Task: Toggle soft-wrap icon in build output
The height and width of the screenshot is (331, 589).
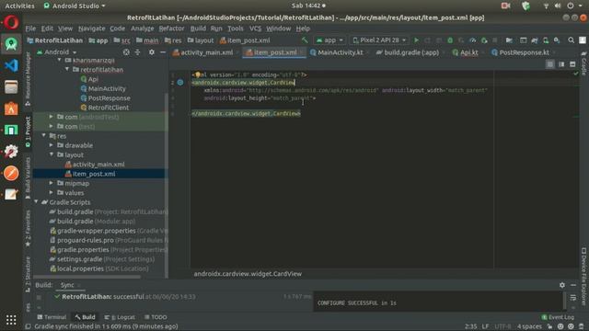Action: pyautogui.click(x=573, y=298)
